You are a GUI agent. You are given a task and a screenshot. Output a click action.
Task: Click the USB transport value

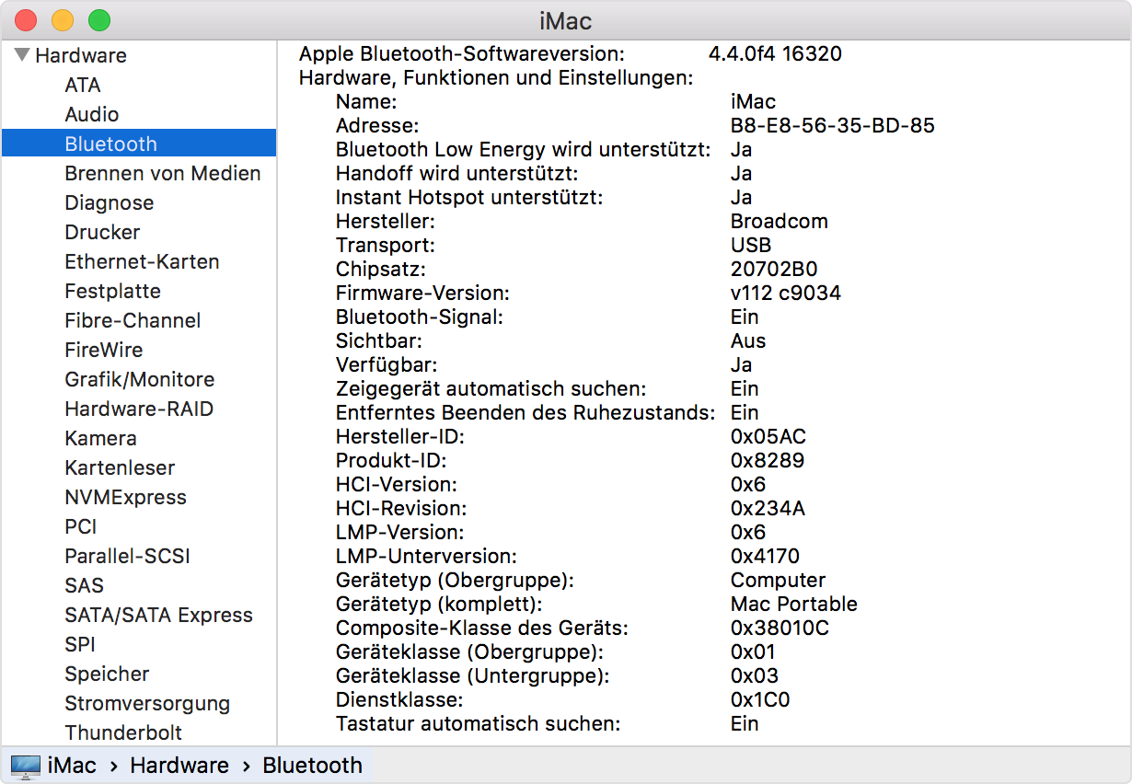[x=751, y=245]
